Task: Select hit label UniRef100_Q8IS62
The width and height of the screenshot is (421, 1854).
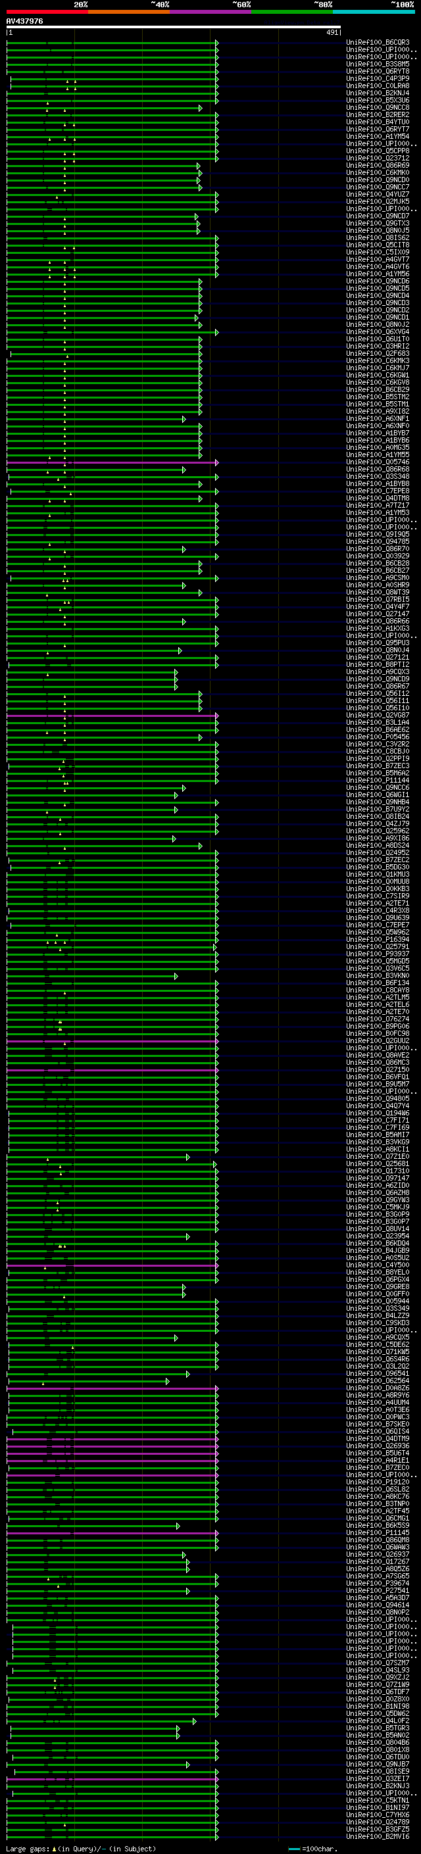Action: pyautogui.click(x=378, y=237)
